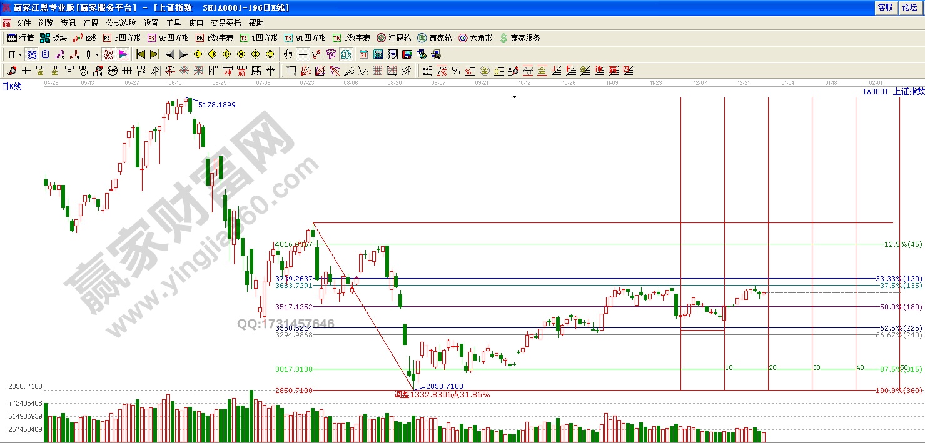Toggle the colored flag chart button
The width and height of the screenshot is (925, 443).
click(123, 54)
